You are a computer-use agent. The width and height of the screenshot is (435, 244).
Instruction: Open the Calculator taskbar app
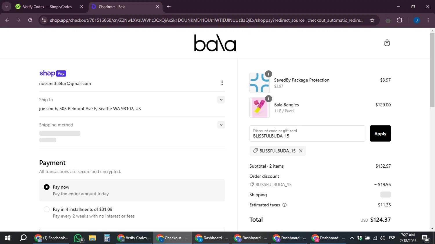tap(107, 238)
